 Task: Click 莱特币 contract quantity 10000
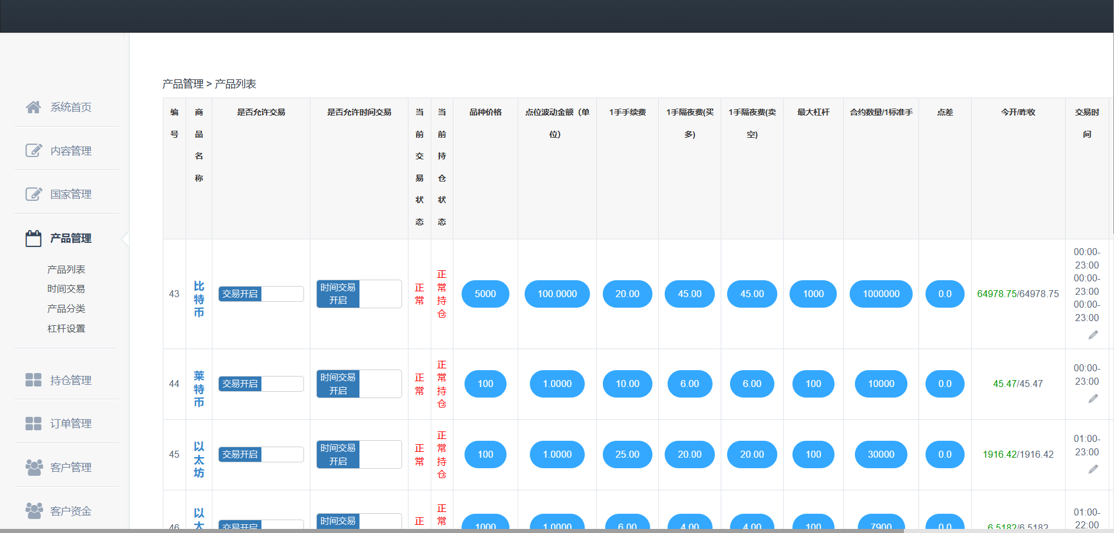point(881,384)
